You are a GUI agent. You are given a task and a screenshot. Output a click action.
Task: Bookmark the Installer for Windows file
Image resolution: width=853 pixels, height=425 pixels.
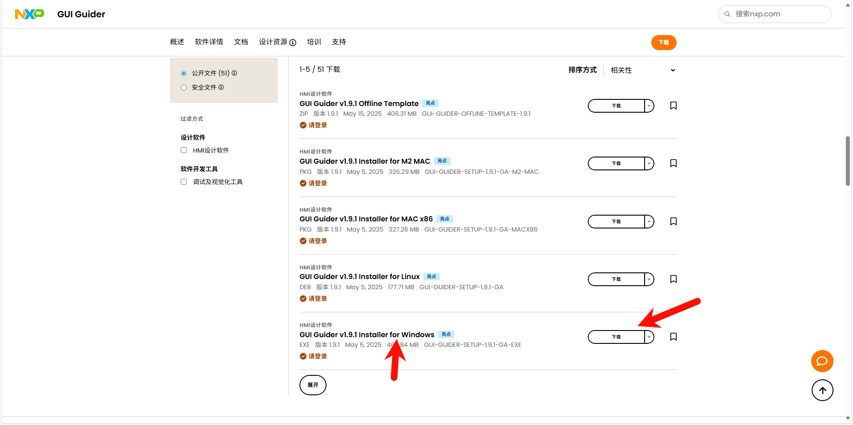(x=673, y=337)
